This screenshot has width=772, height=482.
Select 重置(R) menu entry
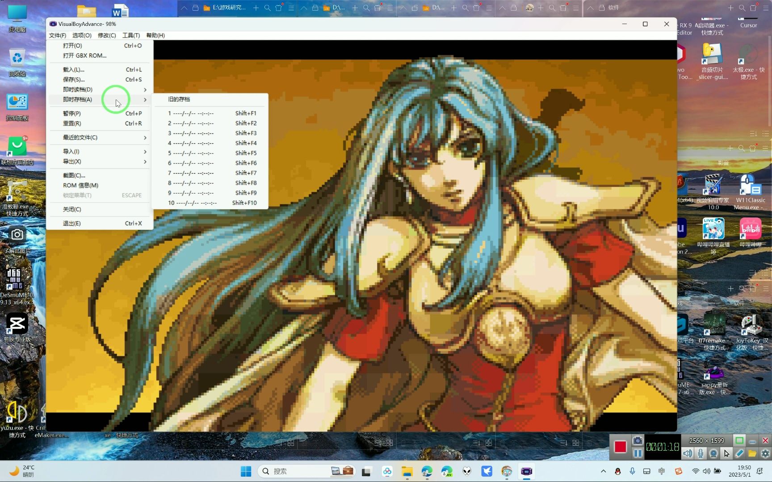pyautogui.click(x=100, y=123)
